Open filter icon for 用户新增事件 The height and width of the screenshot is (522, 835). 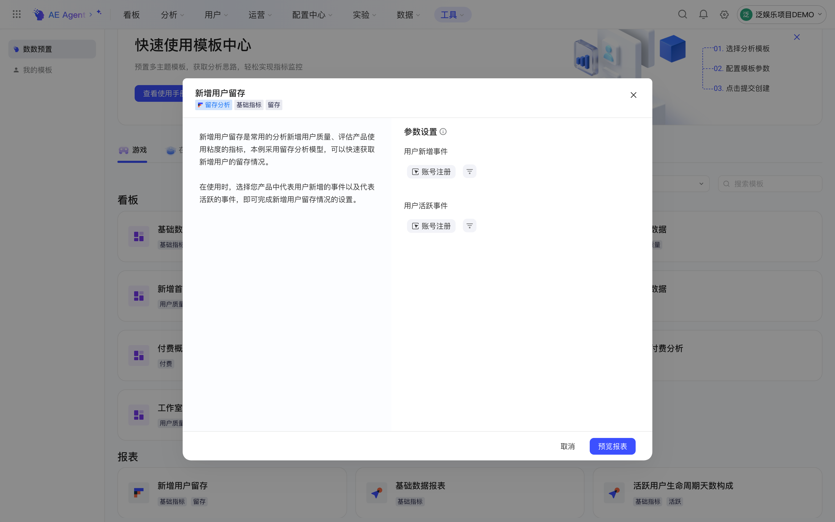point(469,171)
